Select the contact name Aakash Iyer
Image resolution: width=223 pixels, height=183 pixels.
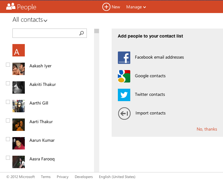pos(40,66)
